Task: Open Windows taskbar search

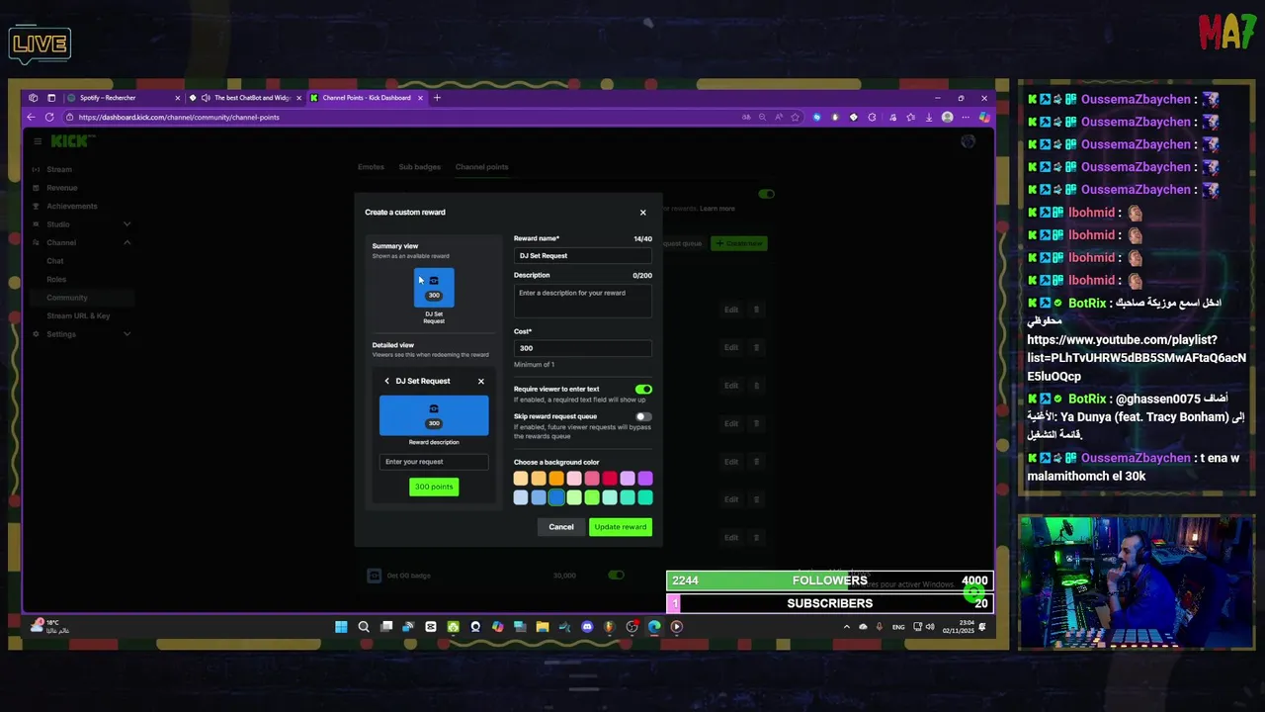Action: tap(364, 626)
